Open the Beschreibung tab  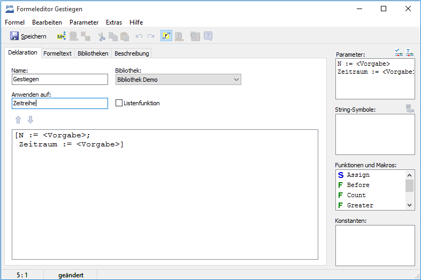coord(132,53)
